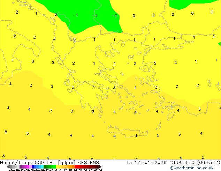Screen dimensions: 221x171
Task: Click the '18:00 UTC' time text
Action: (x=182, y=163)
